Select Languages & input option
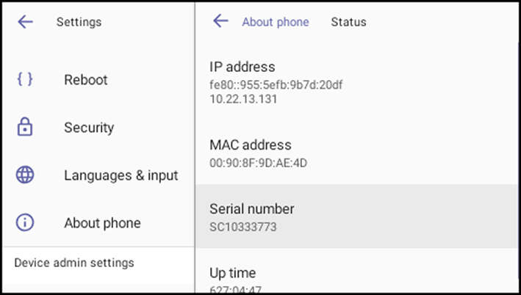 pos(98,175)
